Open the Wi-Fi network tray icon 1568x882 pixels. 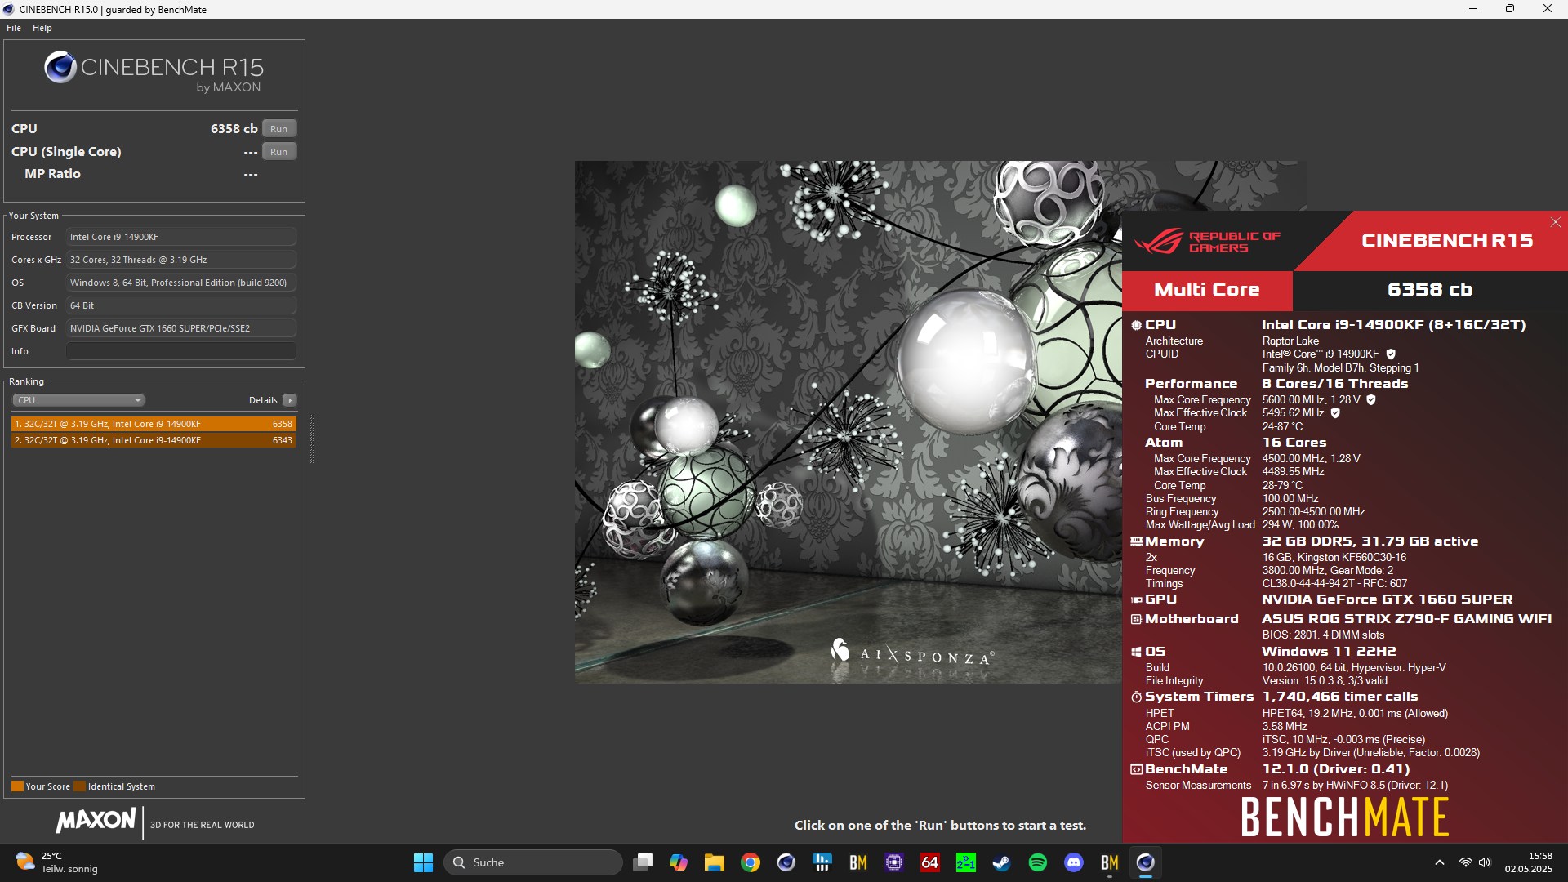click(1465, 862)
